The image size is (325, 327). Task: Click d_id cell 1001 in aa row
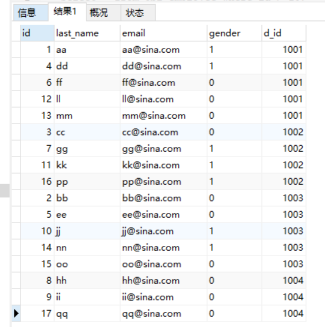pos(284,50)
